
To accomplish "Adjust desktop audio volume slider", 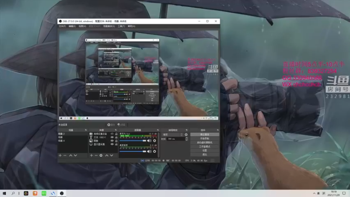I will 133,151.
